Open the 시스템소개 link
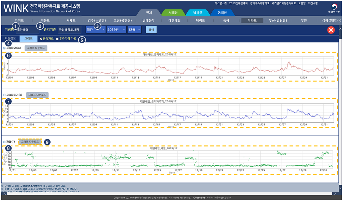The image size is (343, 201). click(220, 3)
